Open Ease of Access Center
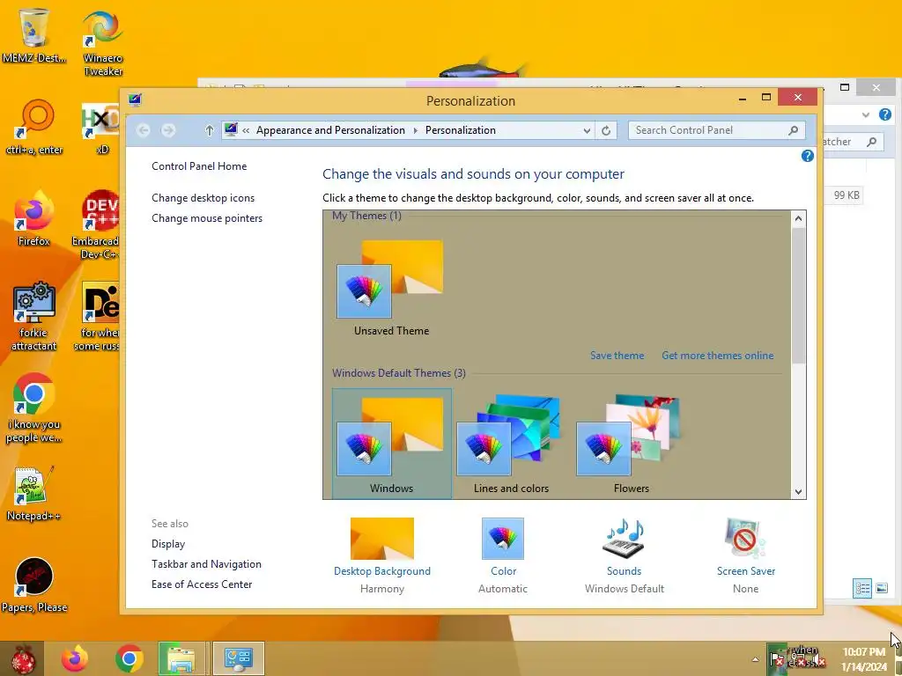Screen dimensions: 902x676 pos(202,584)
